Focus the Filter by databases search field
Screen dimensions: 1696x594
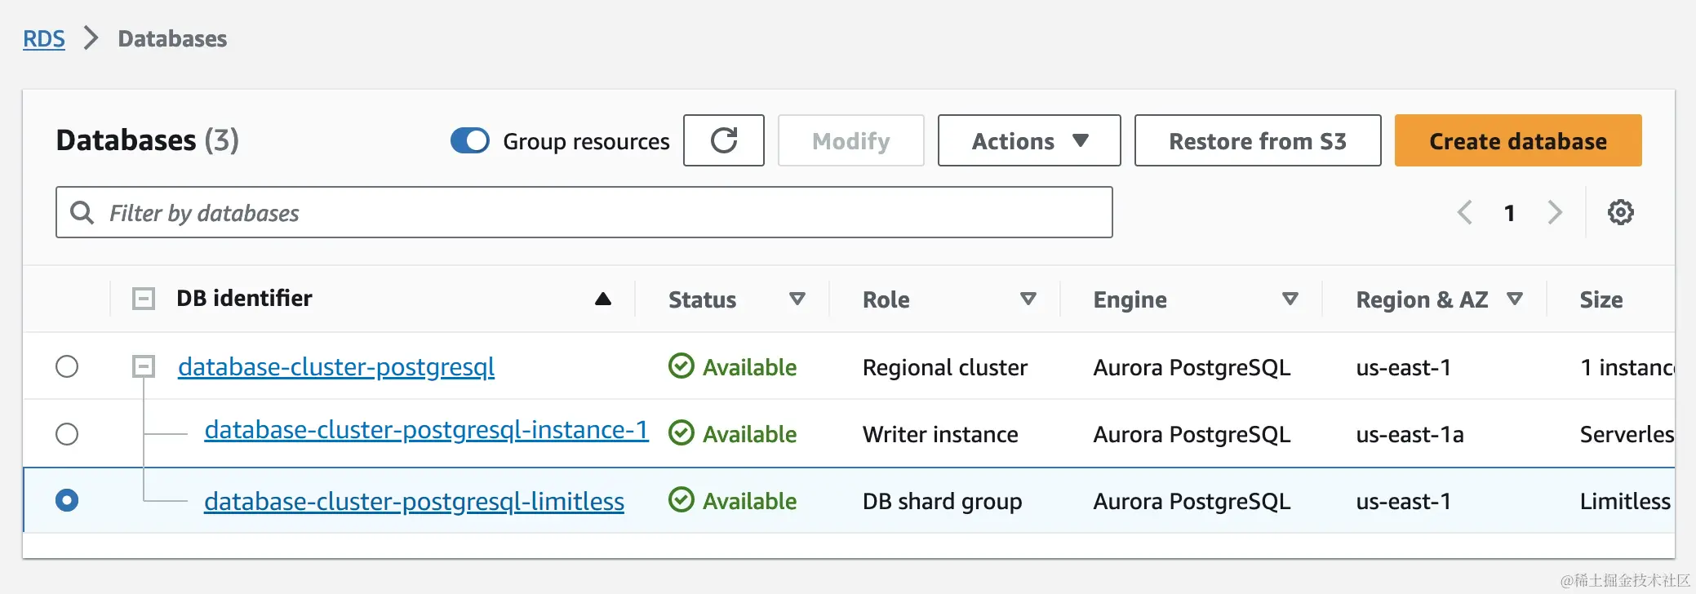[604, 213]
